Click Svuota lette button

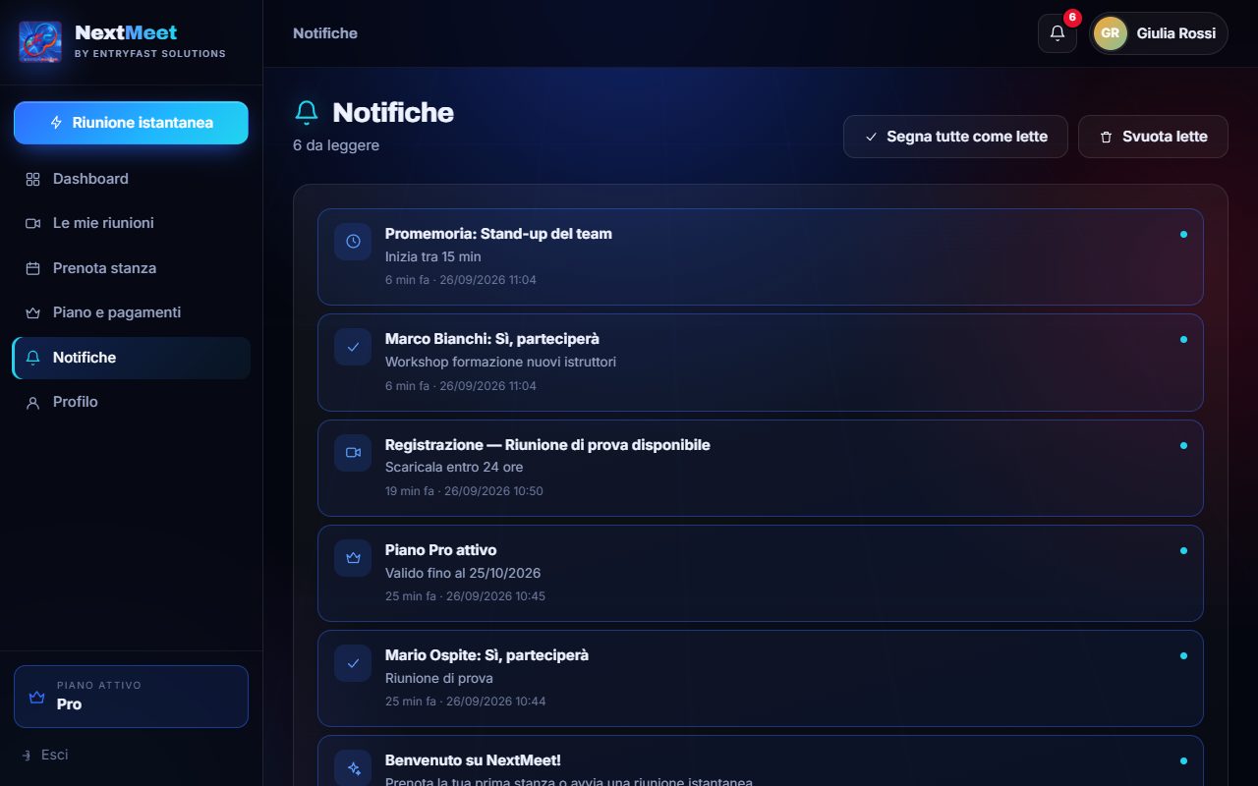tap(1153, 137)
